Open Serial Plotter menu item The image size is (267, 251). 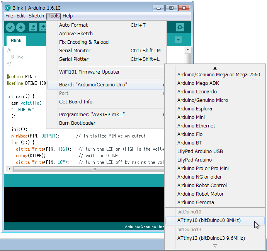(x=106, y=59)
